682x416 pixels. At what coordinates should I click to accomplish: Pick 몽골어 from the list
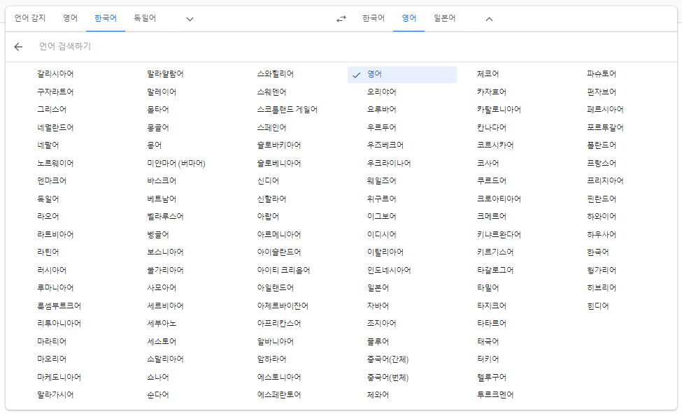158,128
